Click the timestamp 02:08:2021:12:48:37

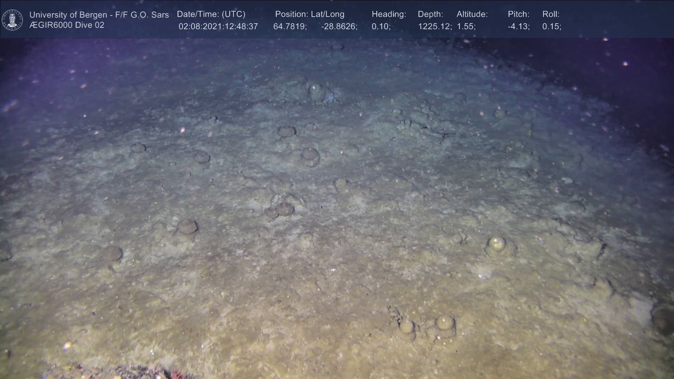[218, 27]
